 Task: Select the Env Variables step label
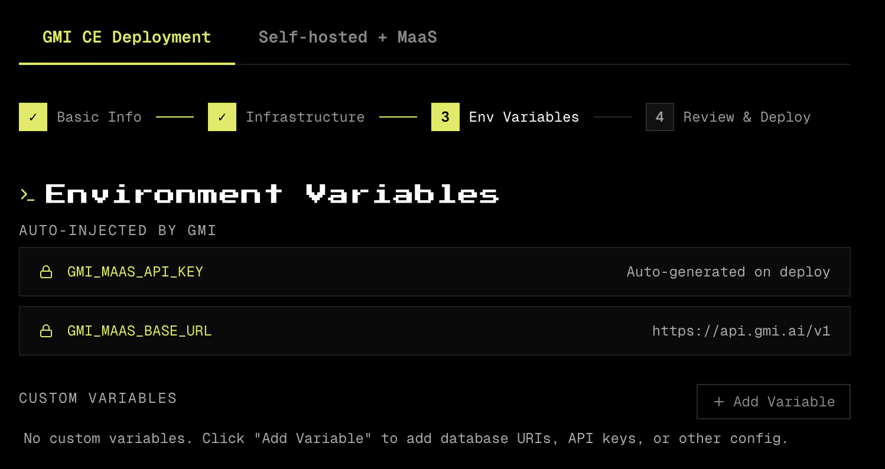(x=524, y=117)
